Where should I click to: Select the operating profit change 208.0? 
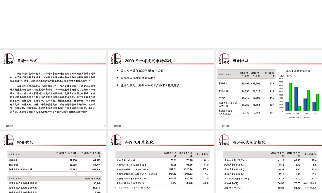[205, 183]
